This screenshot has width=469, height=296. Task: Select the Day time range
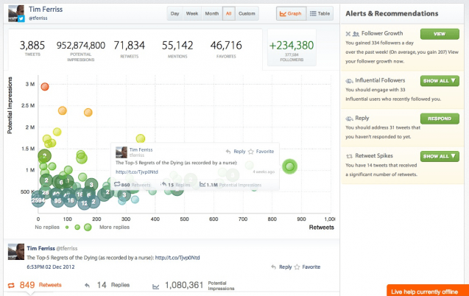[x=174, y=13]
